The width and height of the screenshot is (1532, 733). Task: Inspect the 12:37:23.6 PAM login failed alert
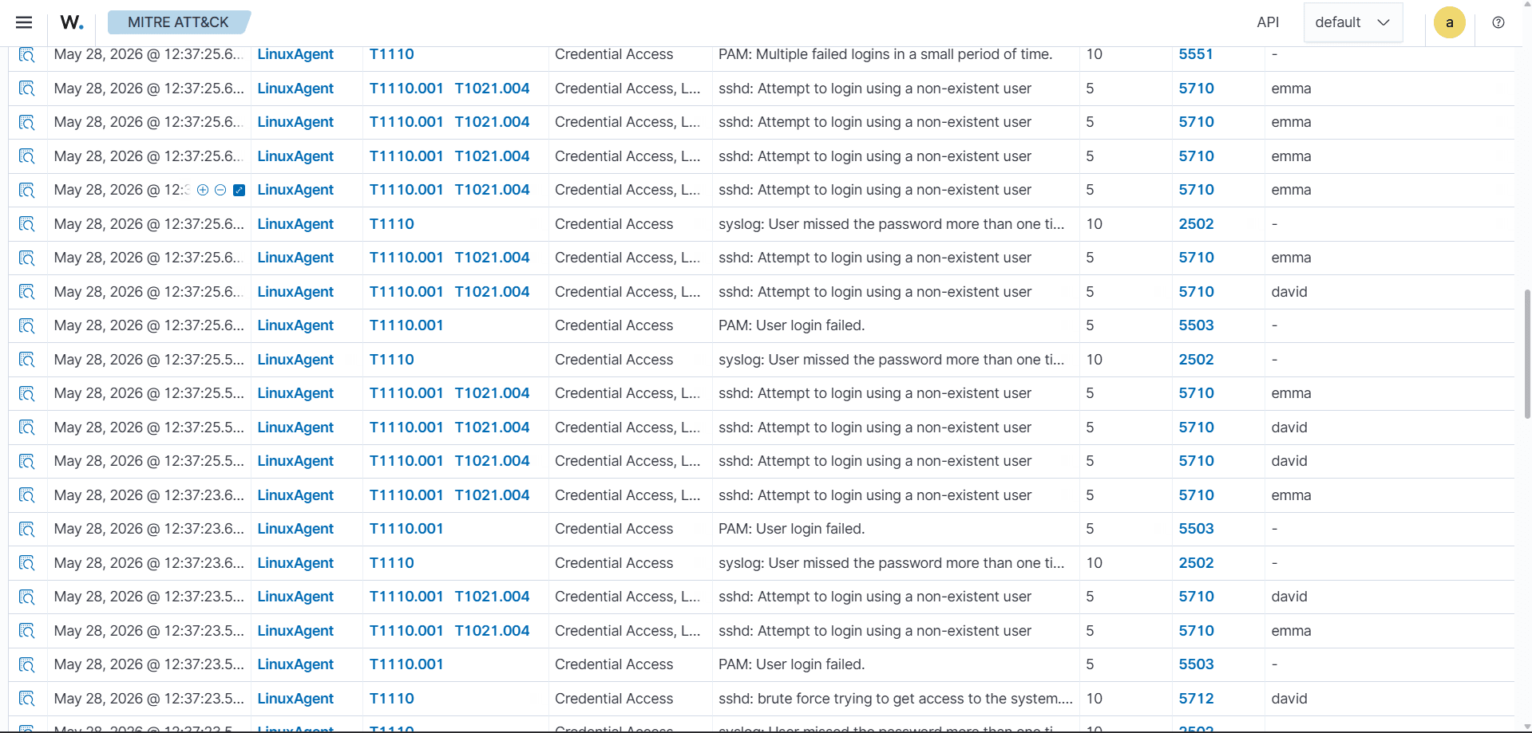click(x=27, y=529)
